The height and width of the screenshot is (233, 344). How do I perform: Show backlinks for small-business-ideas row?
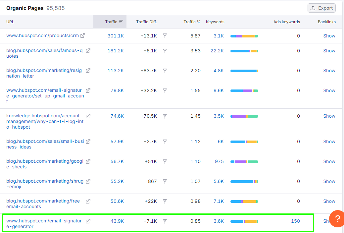[x=329, y=142]
